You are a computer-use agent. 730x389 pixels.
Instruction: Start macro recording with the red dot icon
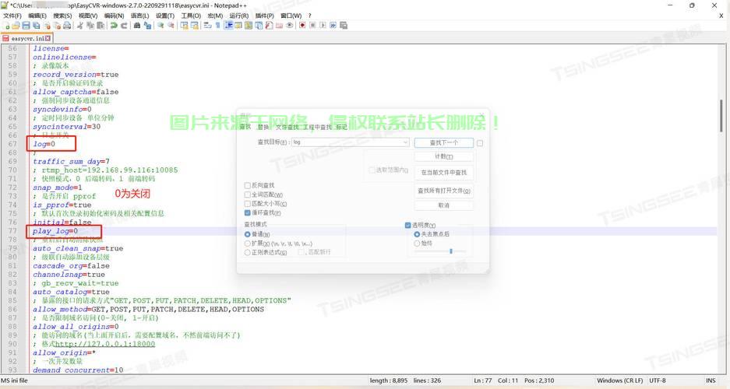(302, 26)
